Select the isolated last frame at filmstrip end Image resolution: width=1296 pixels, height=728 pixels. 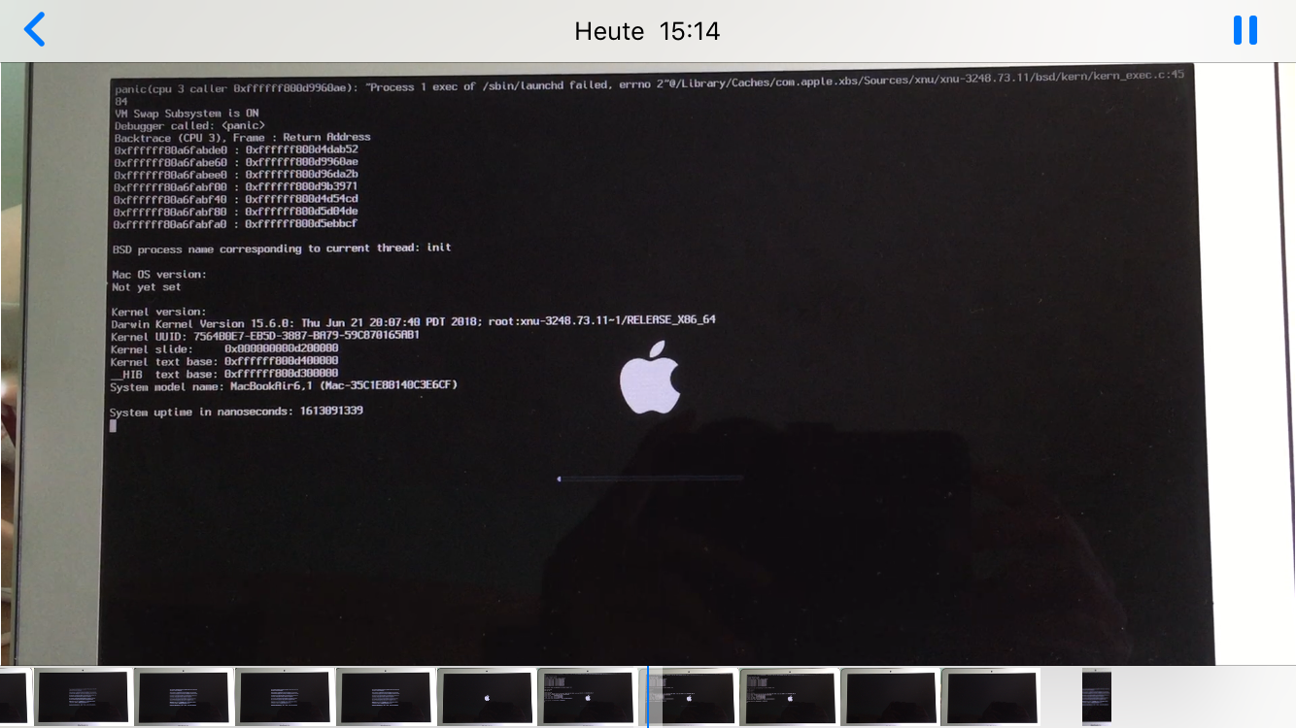pyautogui.click(x=1097, y=696)
